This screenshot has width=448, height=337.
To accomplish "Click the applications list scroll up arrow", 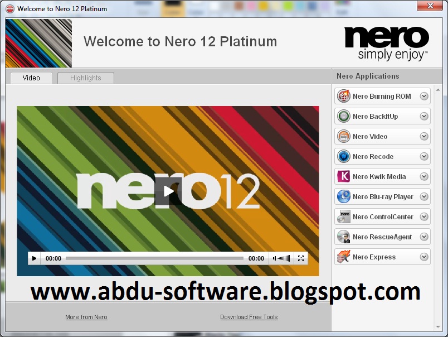I will tap(438, 90).
